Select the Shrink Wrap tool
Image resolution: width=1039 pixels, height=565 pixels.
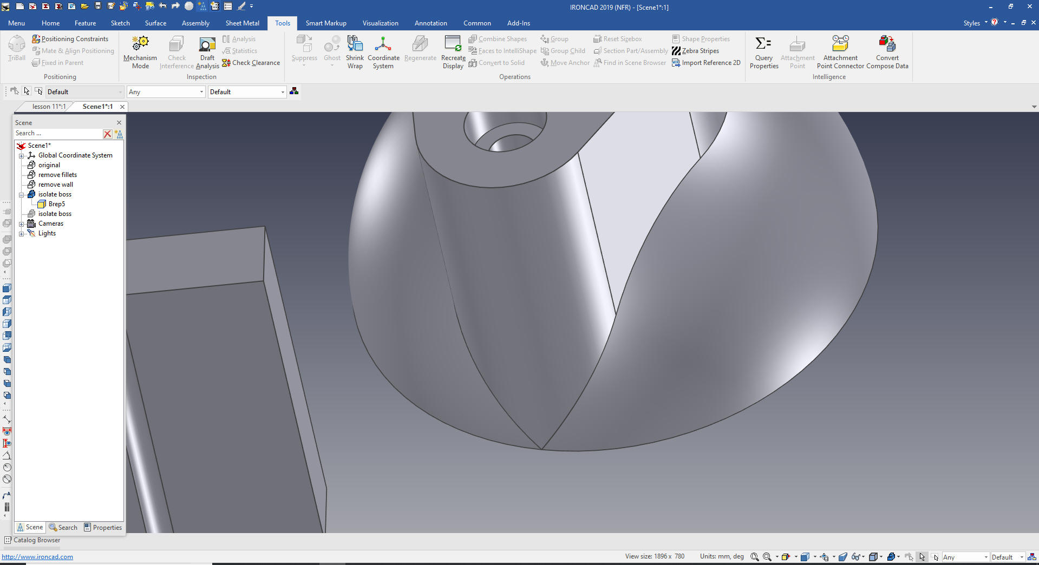click(x=355, y=44)
